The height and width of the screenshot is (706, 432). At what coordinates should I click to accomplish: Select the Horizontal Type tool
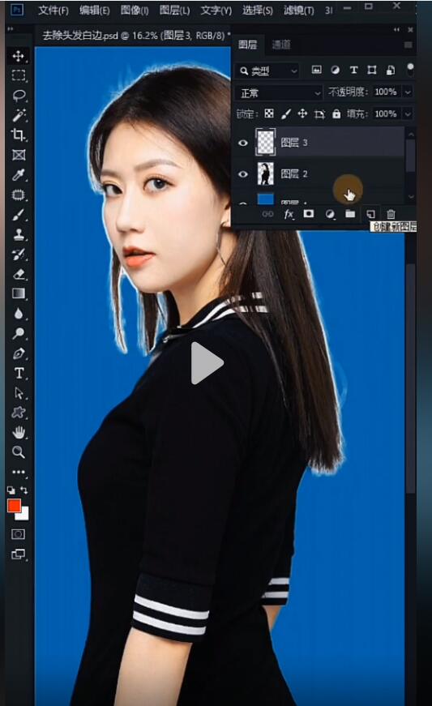19,373
